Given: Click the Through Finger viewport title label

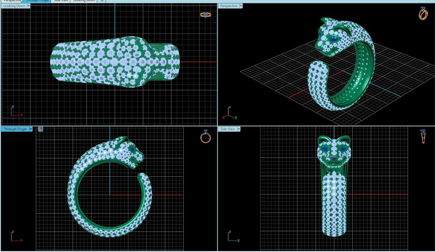Looking at the screenshot, I should [x=15, y=129].
